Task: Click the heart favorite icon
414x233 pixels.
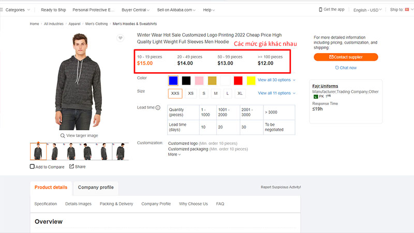Action: tap(120, 38)
